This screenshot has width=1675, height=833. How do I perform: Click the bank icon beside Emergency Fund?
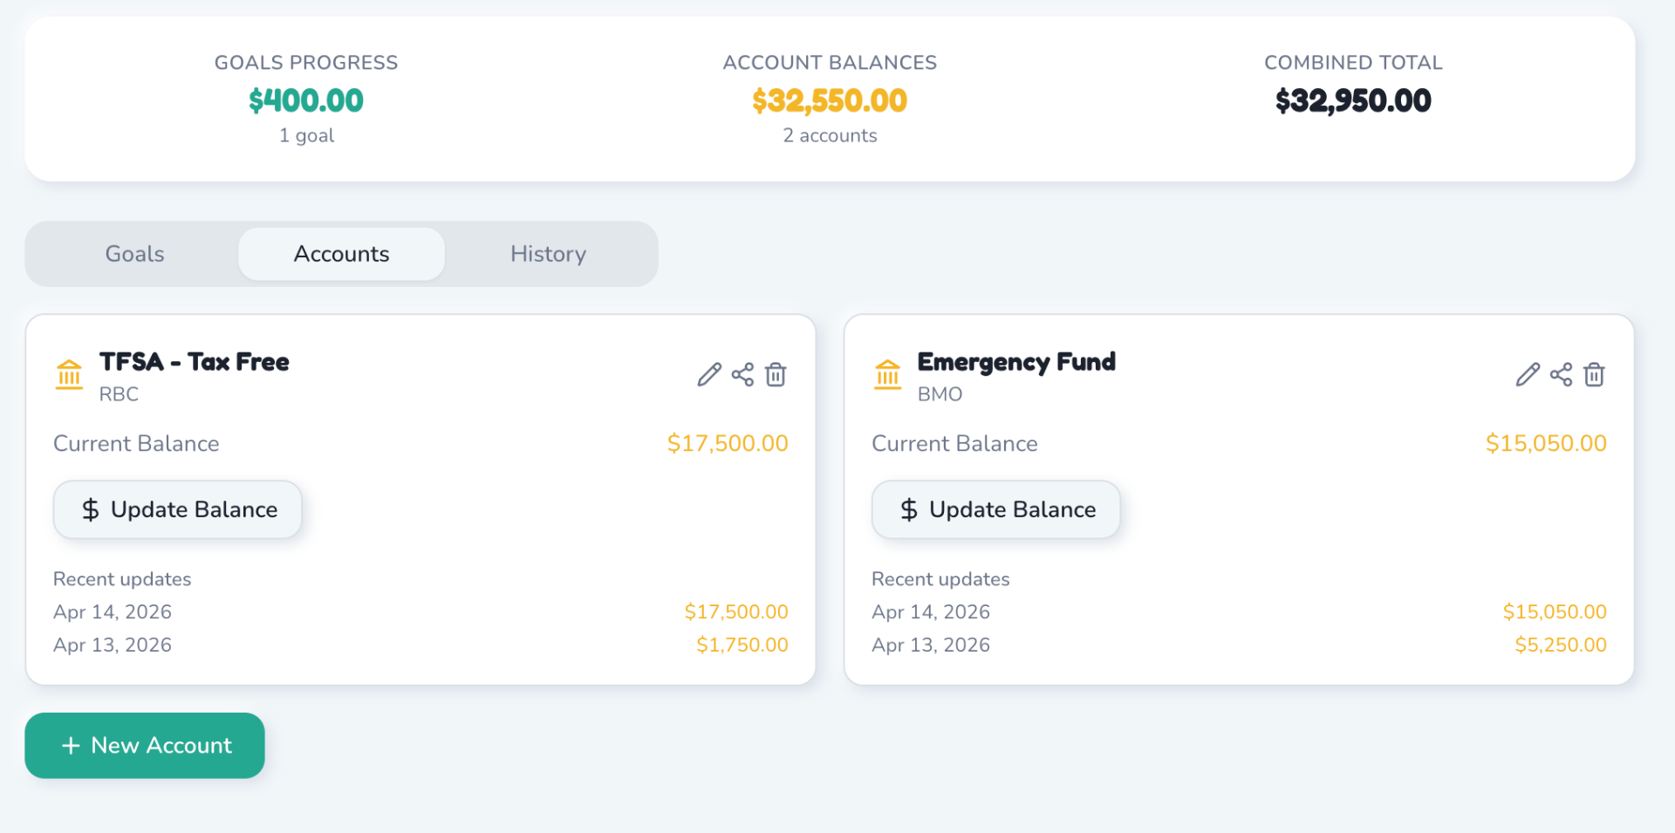pos(887,375)
